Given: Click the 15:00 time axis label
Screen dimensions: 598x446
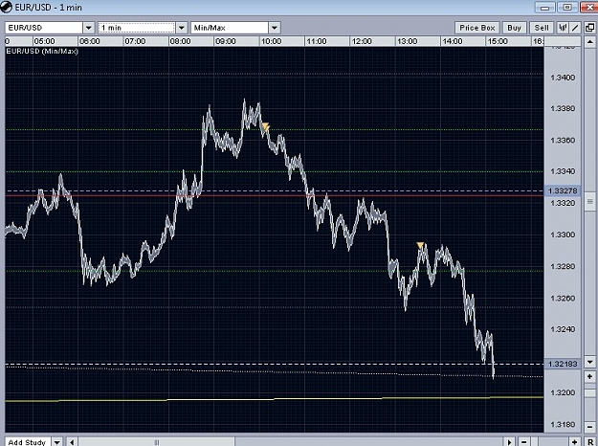Looking at the screenshot, I should [498, 41].
